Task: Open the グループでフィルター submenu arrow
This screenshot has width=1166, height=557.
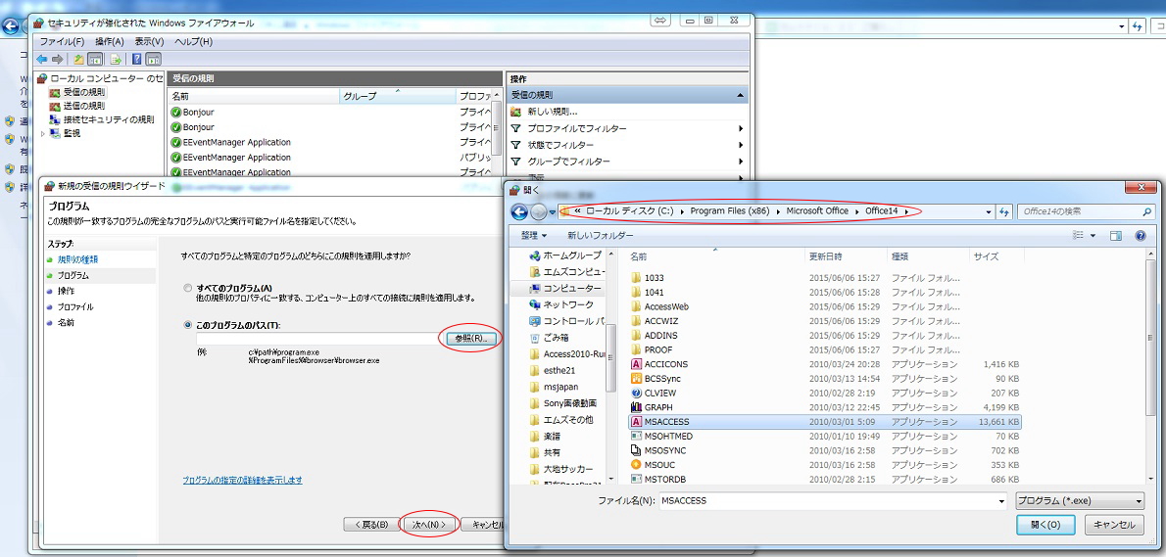Action: tap(741, 162)
